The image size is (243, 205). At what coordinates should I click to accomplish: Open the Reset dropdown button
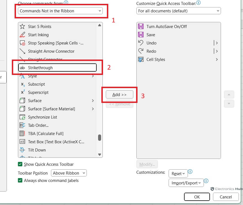[178, 174]
